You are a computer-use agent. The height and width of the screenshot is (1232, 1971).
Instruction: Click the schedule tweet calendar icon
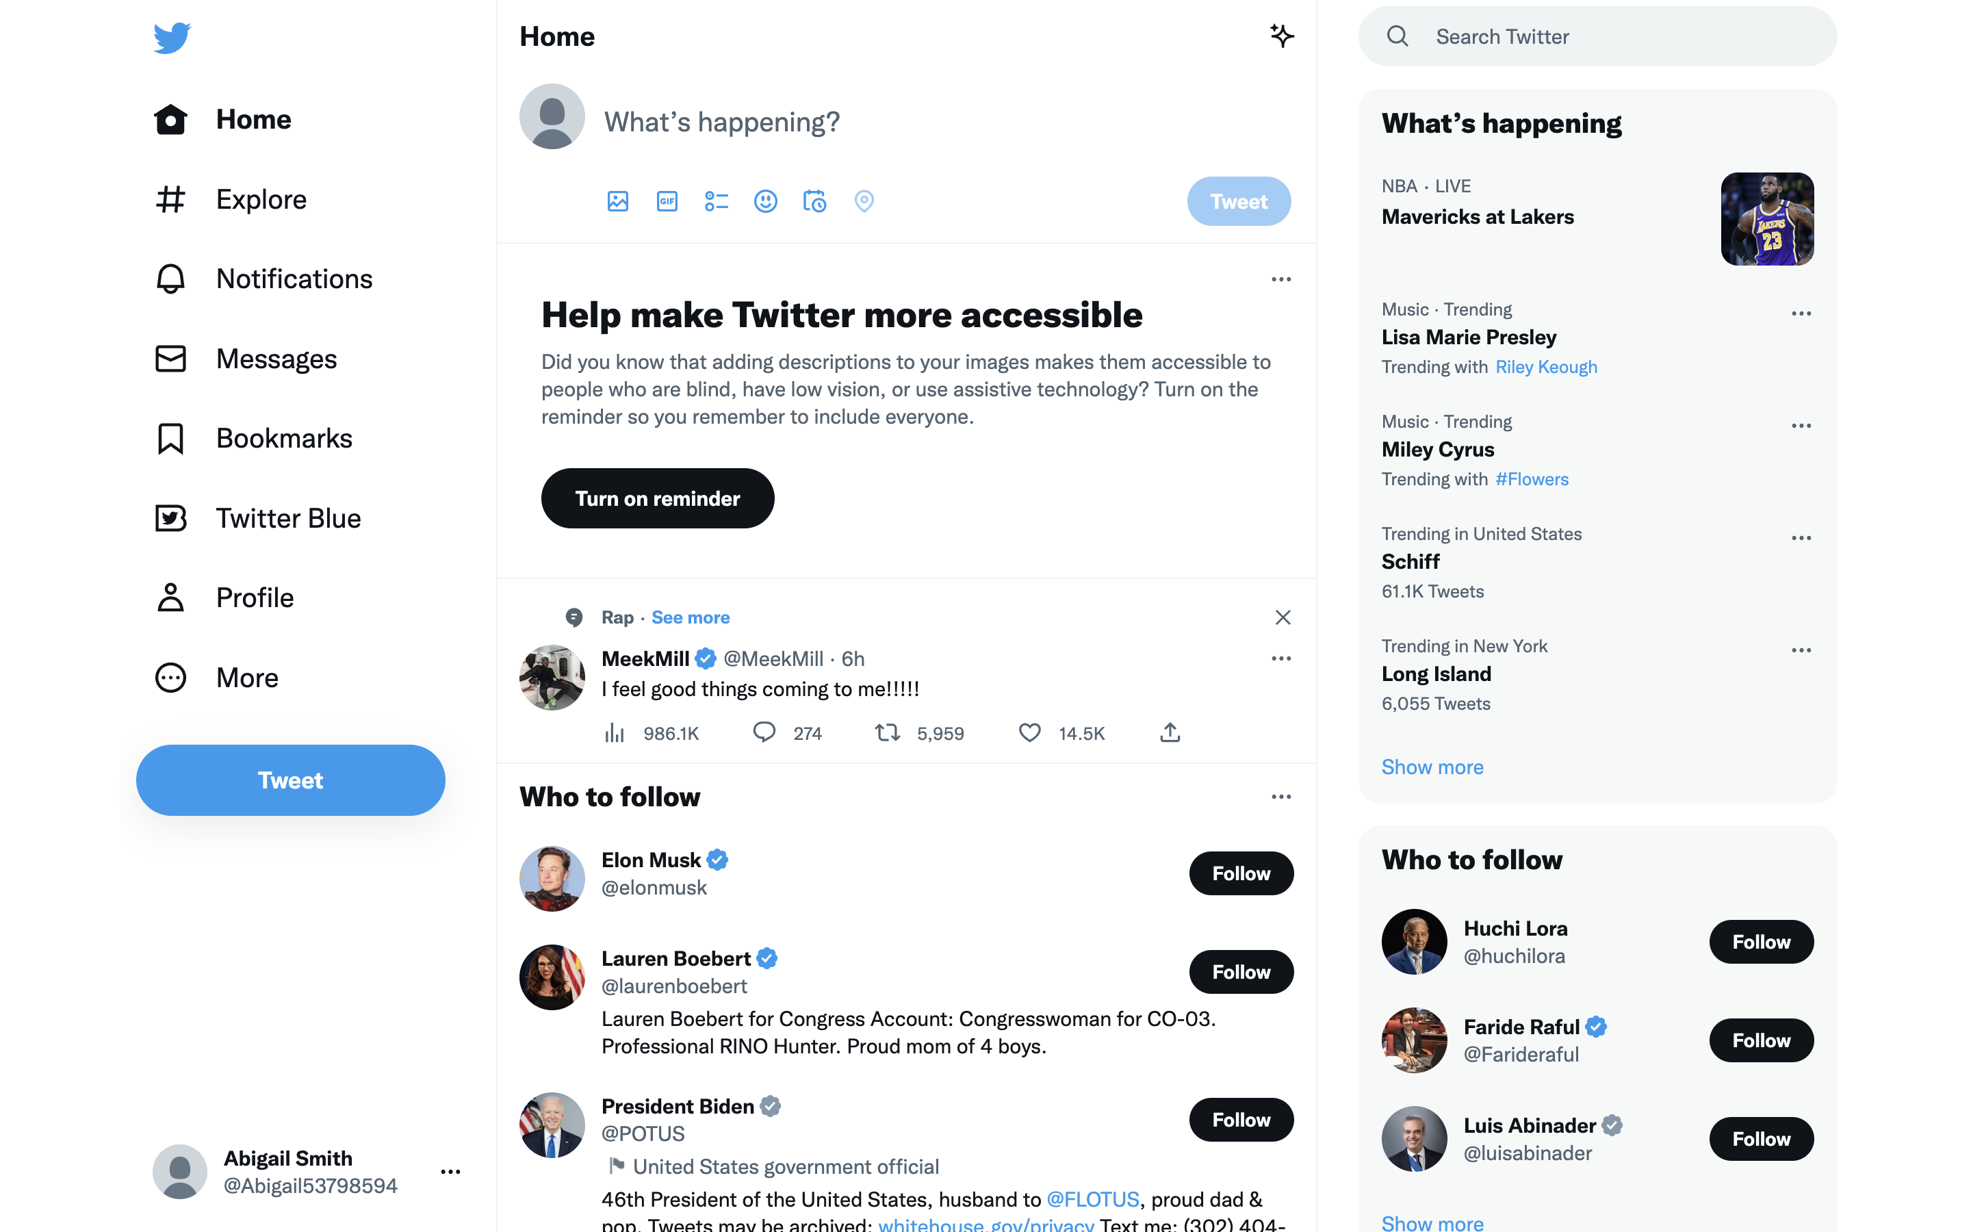tap(814, 201)
